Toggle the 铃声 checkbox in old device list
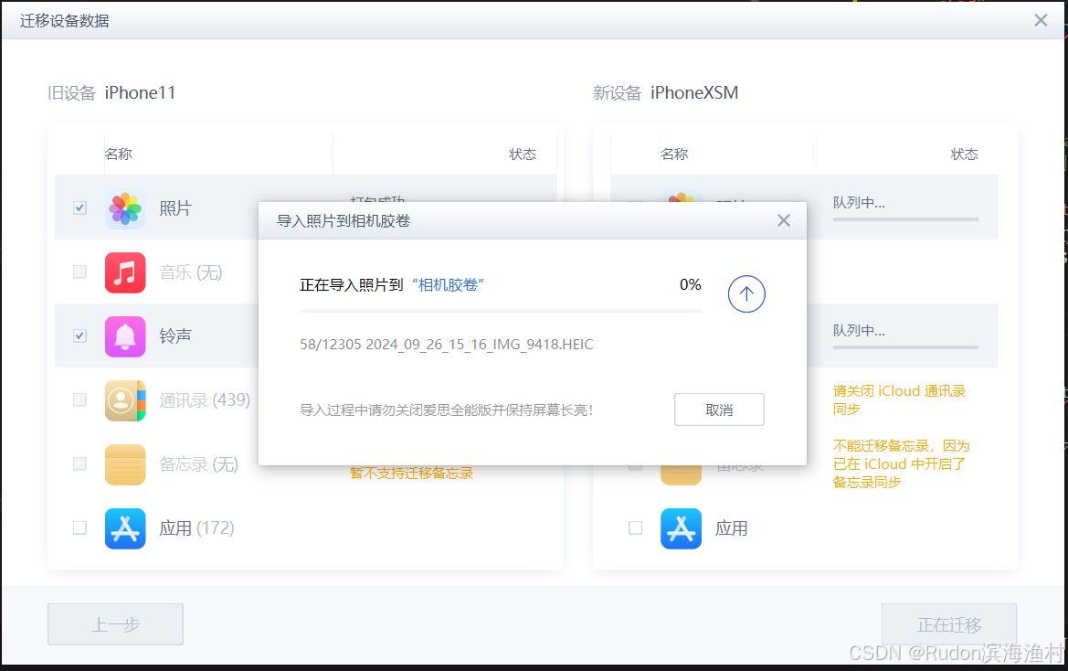 point(79,335)
